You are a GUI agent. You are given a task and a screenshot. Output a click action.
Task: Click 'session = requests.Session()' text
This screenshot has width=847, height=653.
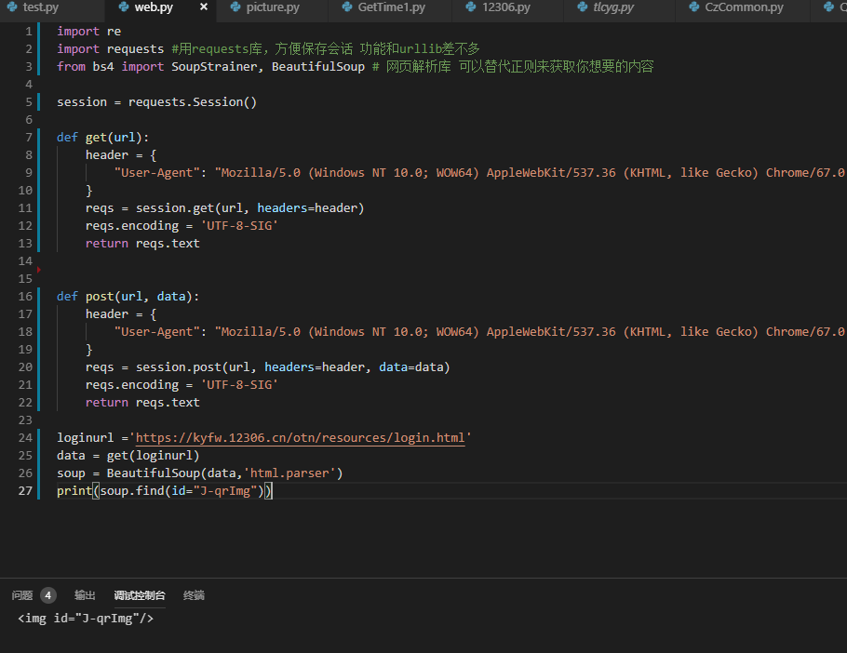pyautogui.click(x=156, y=102)
